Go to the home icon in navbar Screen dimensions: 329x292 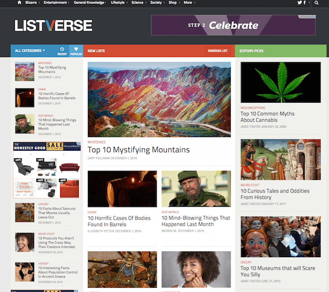(19, 2)
